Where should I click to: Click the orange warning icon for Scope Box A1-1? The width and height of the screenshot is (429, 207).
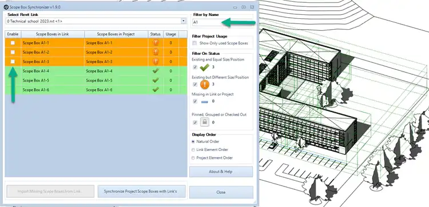tap(156, 43)
